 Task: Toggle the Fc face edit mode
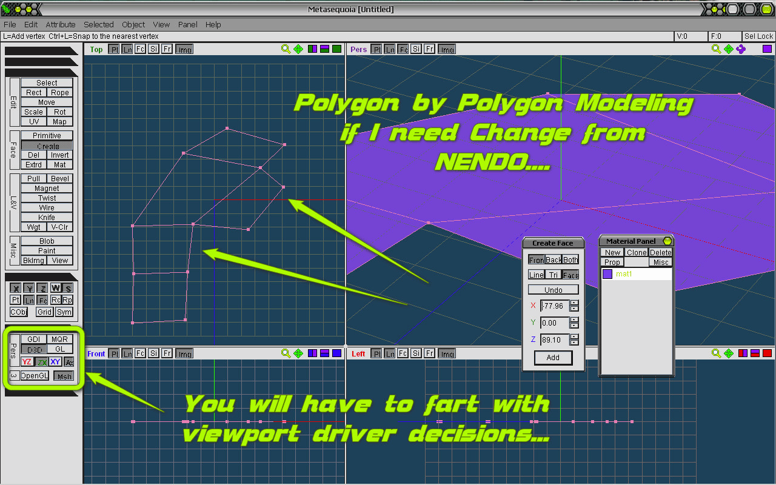pyautogui.click(x=42, y=300)
